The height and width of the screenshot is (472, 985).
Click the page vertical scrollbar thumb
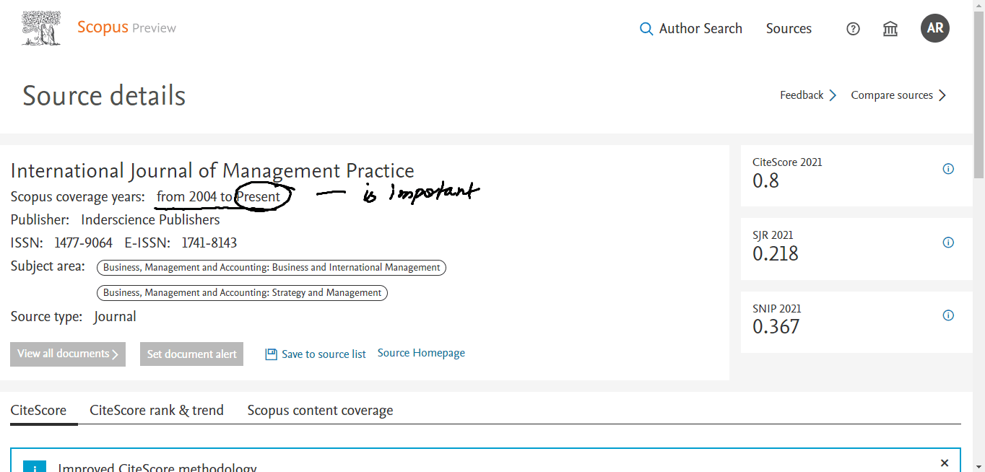[x=979, y=95]
